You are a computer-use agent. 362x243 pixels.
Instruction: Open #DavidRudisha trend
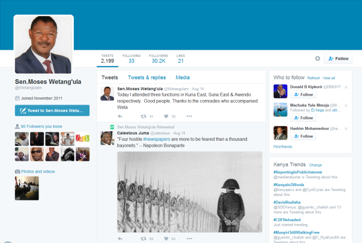[287, 202]
